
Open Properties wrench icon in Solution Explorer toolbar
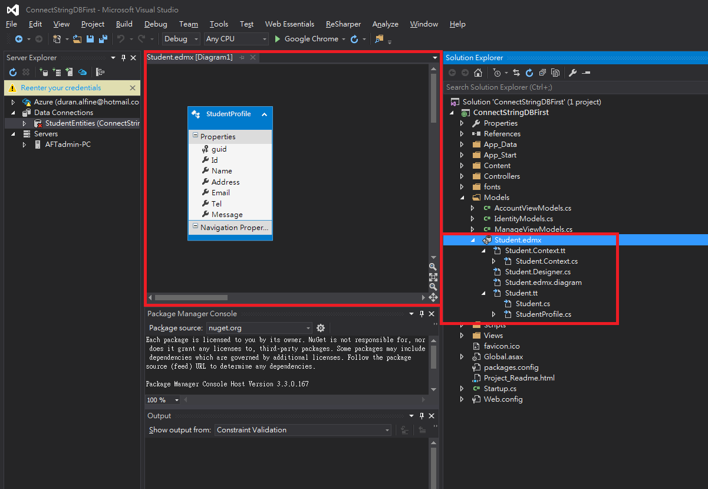point(572,73)
